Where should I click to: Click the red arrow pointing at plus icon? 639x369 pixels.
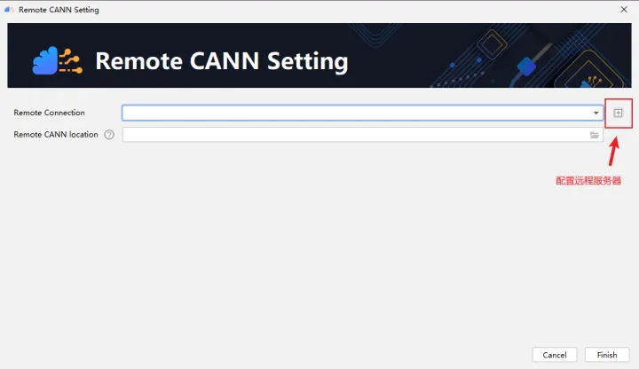(x=614, y=152)
